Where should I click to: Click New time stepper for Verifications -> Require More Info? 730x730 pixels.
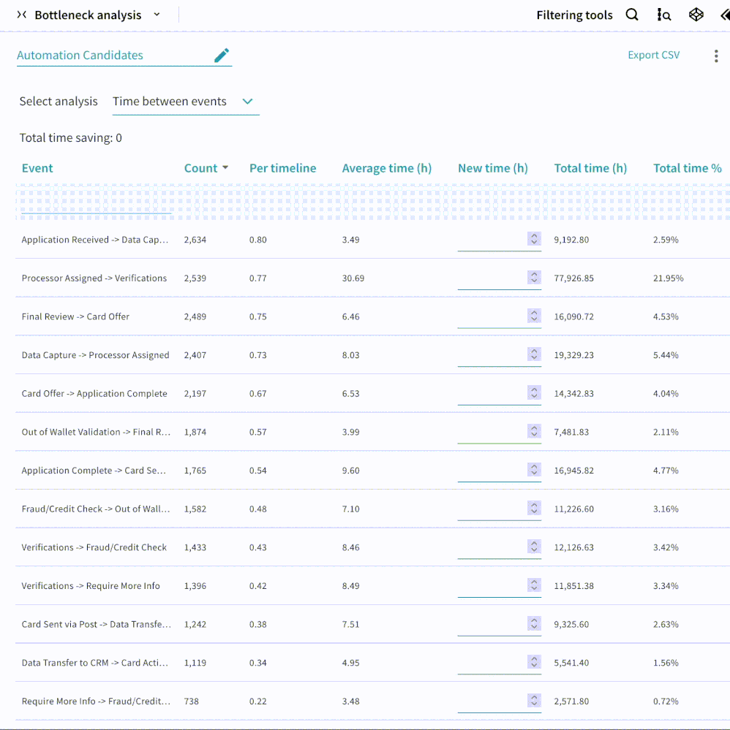pos(534,585)
